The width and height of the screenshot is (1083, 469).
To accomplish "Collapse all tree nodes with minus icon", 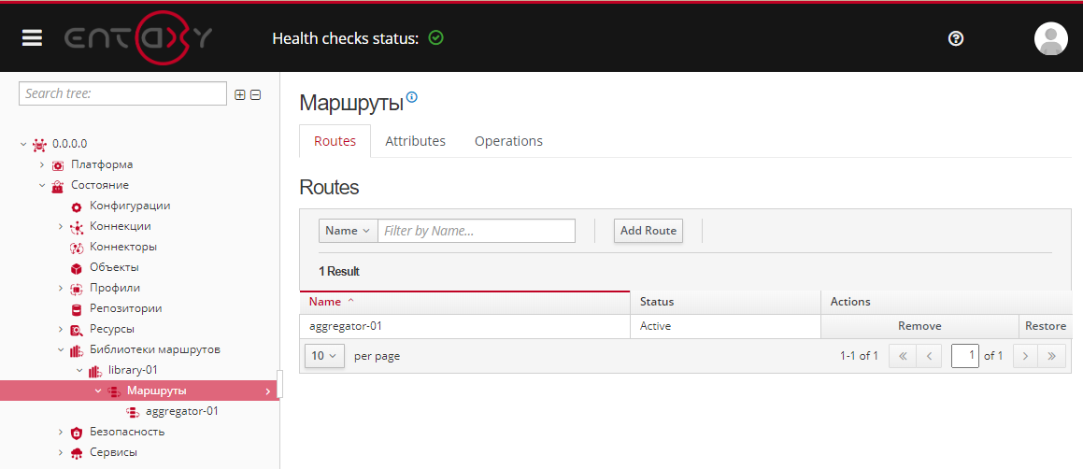I will (255, 94).
